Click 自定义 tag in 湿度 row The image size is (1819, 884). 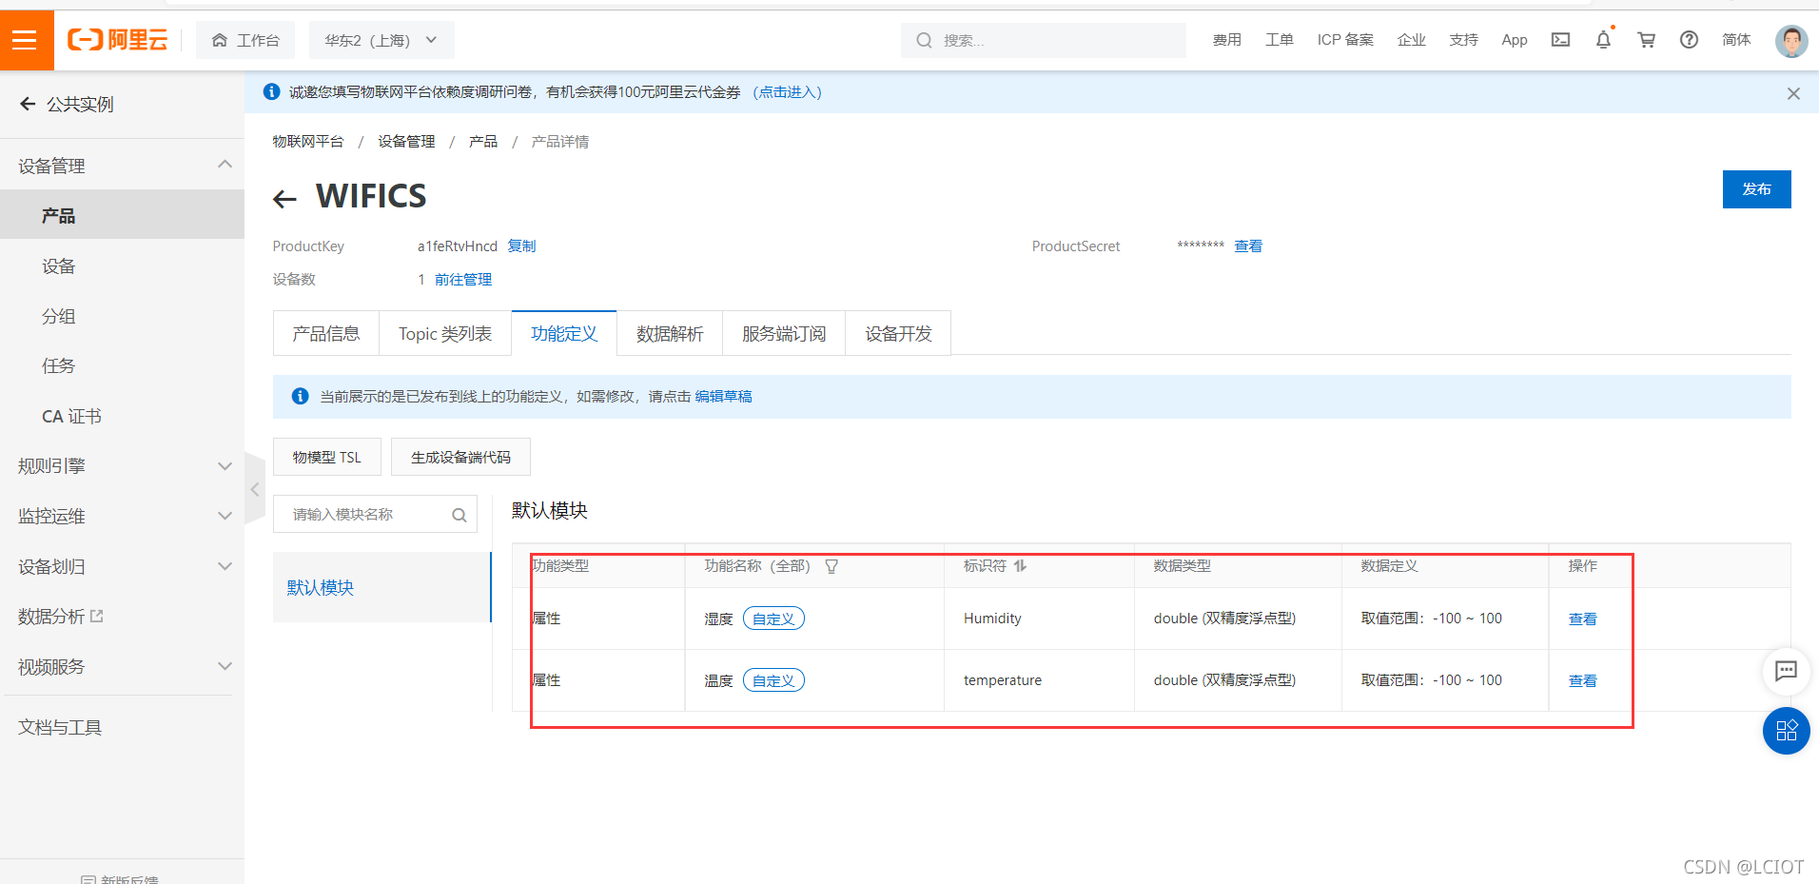(773, 619)
